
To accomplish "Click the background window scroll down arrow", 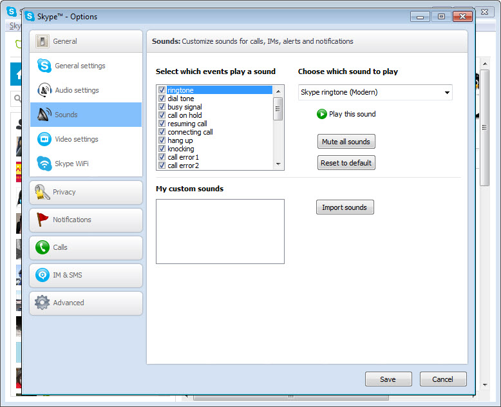I will [x=485, y=384].
